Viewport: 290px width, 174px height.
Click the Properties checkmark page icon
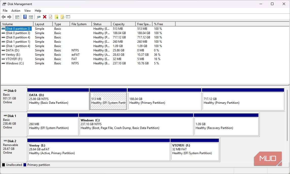click(50, 17)
